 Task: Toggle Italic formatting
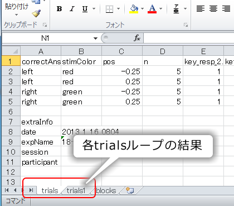tap(72, 9)
